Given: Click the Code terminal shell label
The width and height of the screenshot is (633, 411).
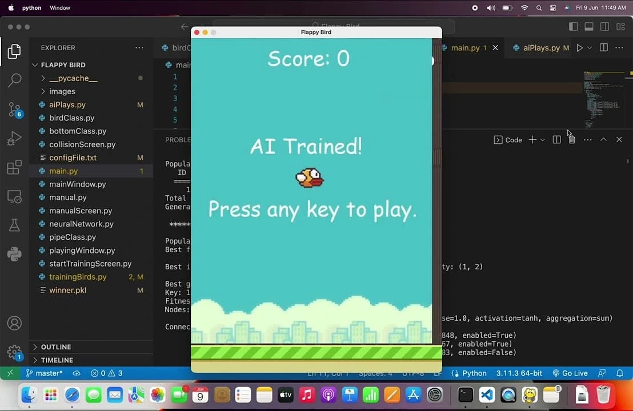Looking at the screenshot, I should [x=508, y=139].
